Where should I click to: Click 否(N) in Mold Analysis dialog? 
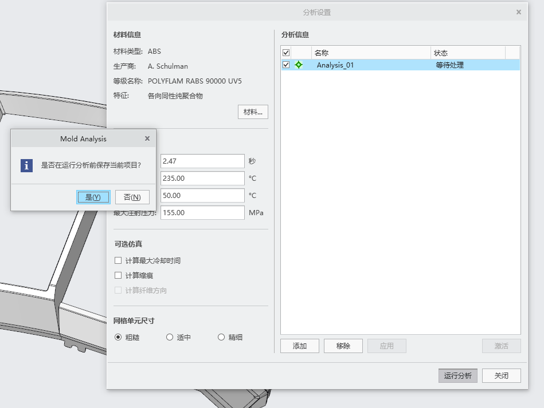(132, 197)
